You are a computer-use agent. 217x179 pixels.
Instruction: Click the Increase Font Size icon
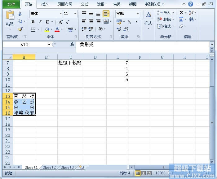tap(61, 22)
